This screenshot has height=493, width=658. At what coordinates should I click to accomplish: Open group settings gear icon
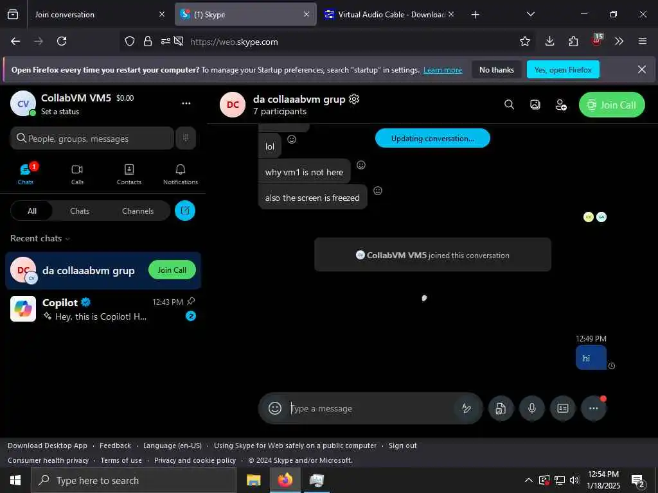pyautogui.click(x=354, y=99)
